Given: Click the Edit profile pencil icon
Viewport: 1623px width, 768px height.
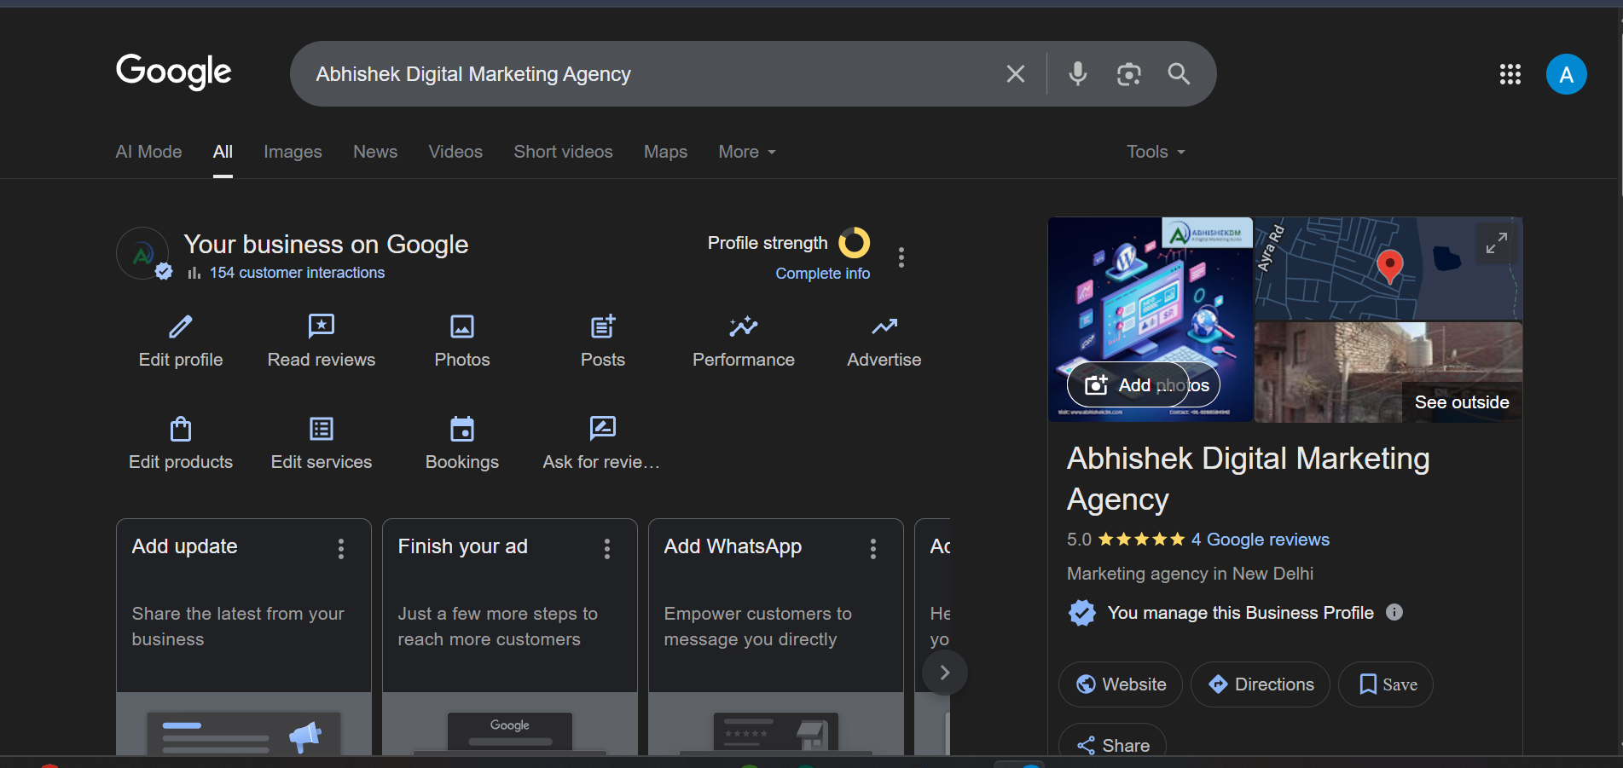Looking at the screenshot, I should [x=181, y=326].
